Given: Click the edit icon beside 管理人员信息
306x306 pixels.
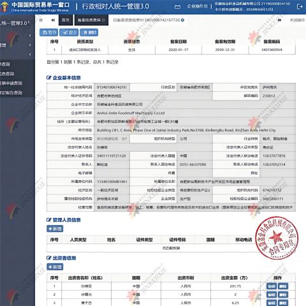Looking at the screenshot, I should click(49, 220).
